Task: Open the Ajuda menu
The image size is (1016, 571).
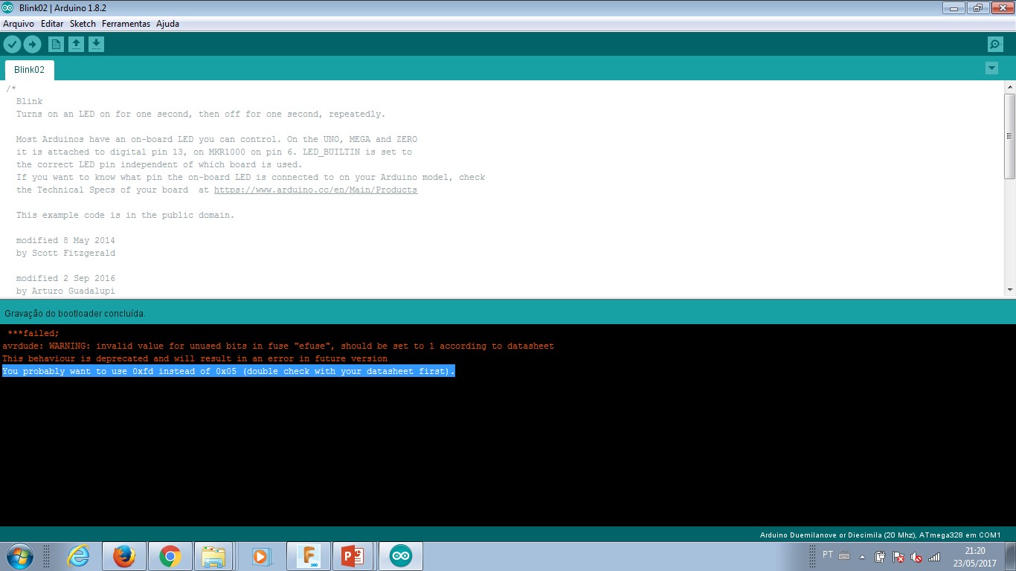Action: 167,24
